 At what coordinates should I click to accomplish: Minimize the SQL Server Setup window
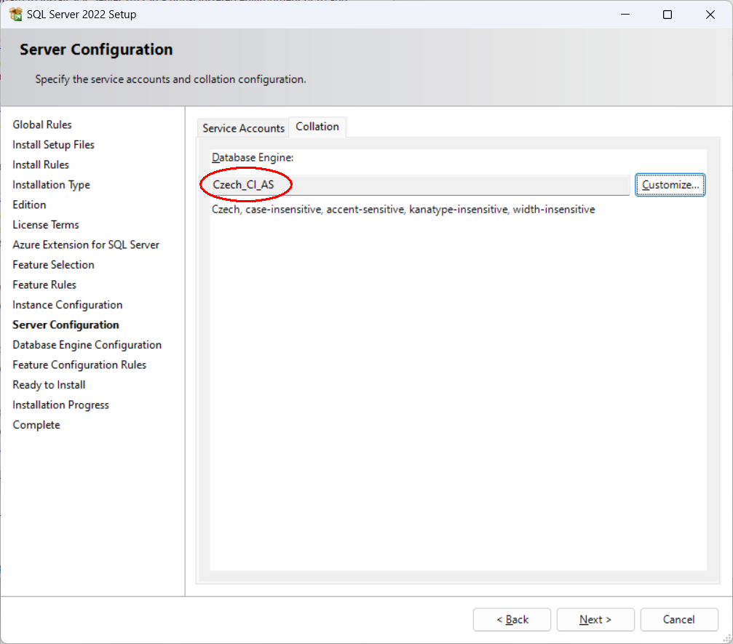624,15
